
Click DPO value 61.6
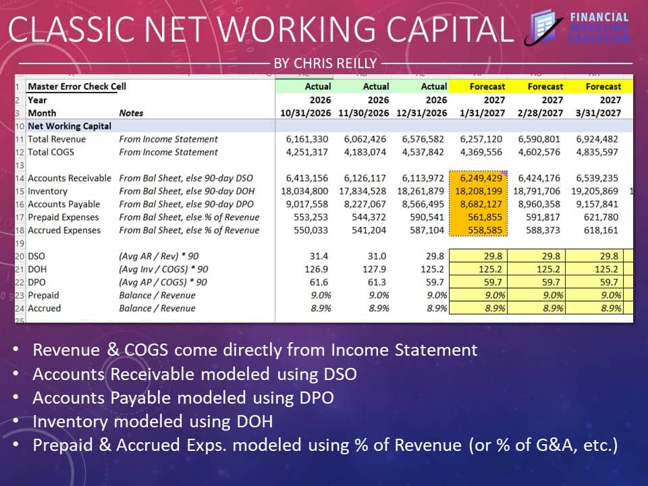coord(319,282)
